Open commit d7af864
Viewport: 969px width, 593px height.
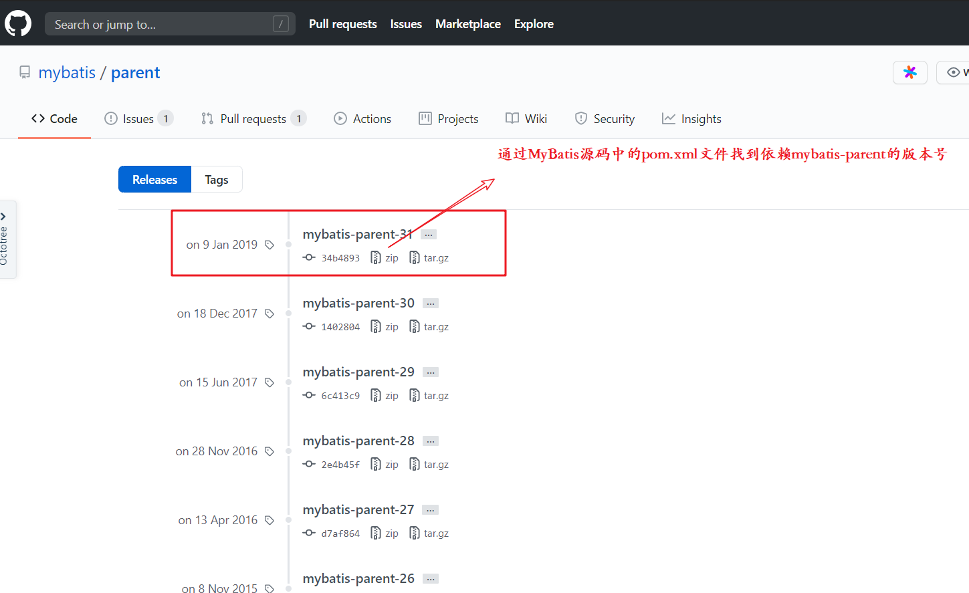[x=340, y=533]
